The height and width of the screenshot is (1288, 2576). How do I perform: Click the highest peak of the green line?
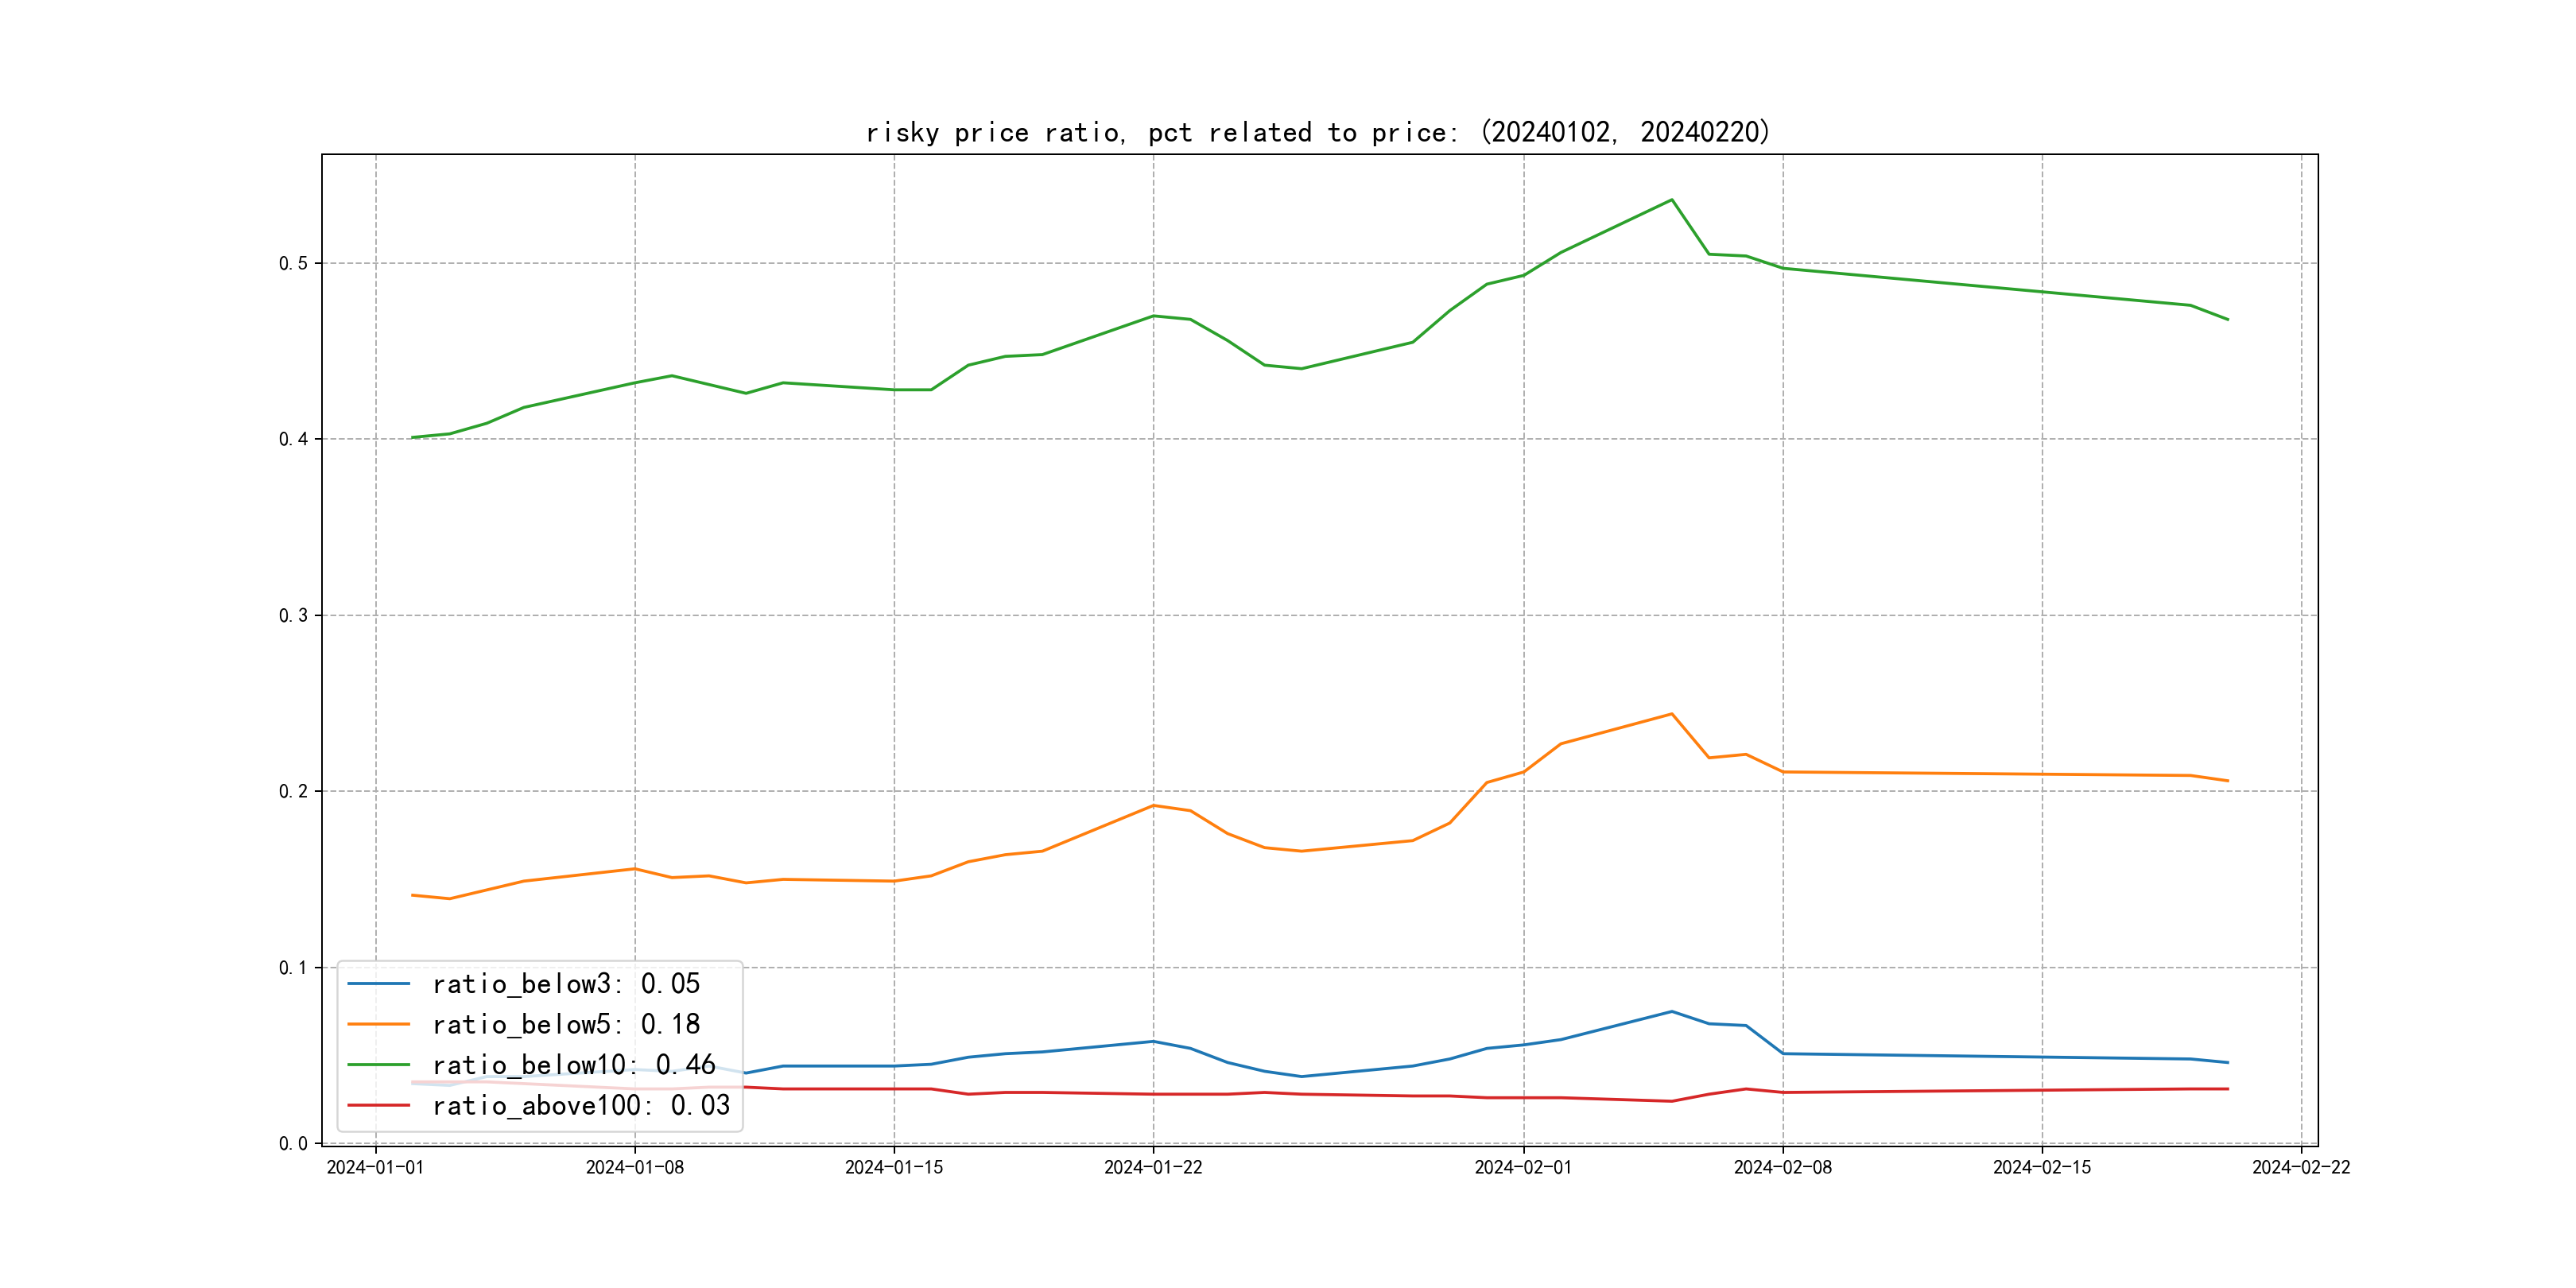click(1671, 200)
